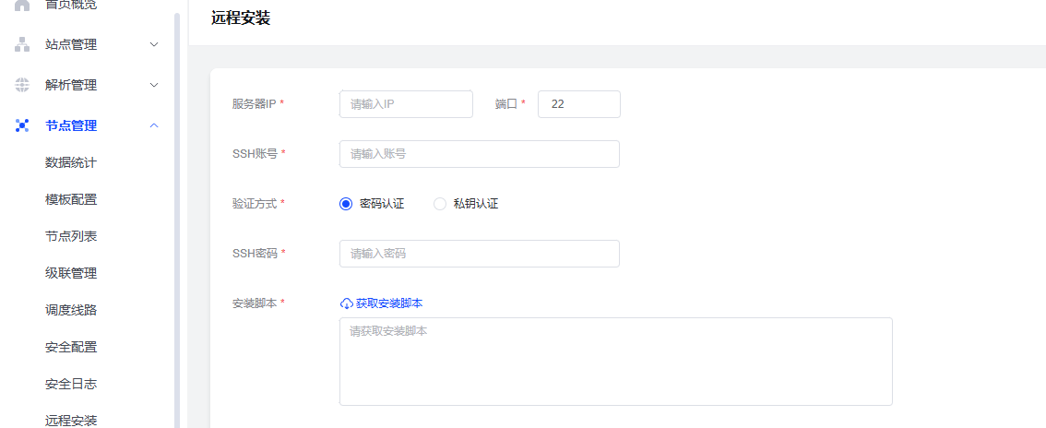This screenshot has height=428, width=1046.
Task: Click the cloud download icon beside 获取安装脚本
Action: (x=346, y=303)
